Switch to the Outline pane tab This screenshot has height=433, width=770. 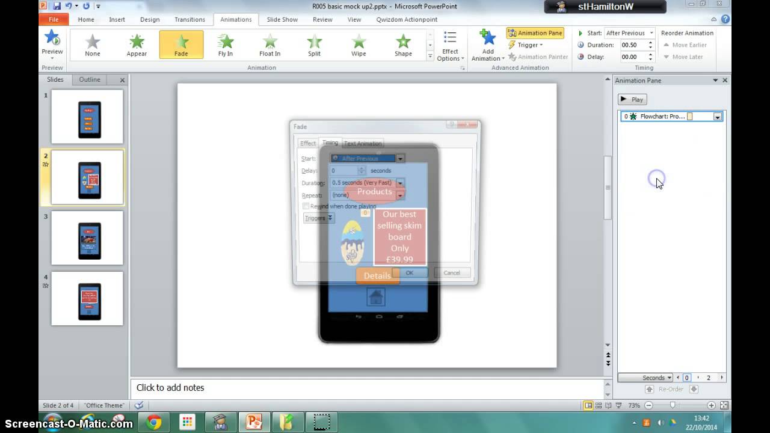[x=90, y=79]
